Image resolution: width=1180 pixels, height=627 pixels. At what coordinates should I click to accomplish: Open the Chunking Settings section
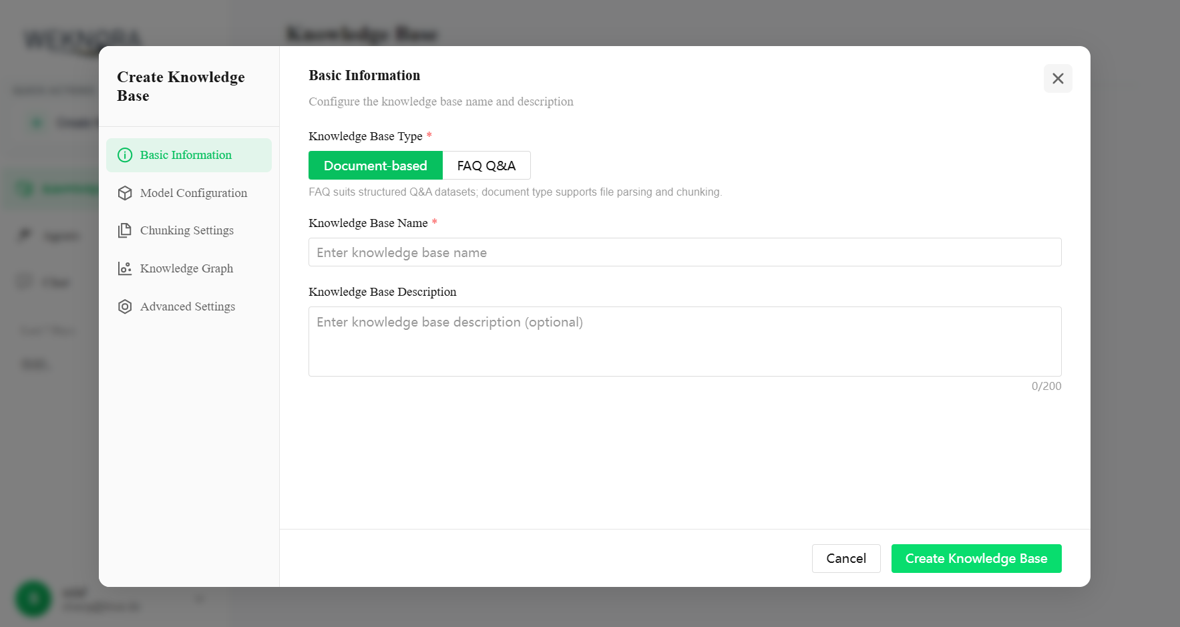pos(187,230)
